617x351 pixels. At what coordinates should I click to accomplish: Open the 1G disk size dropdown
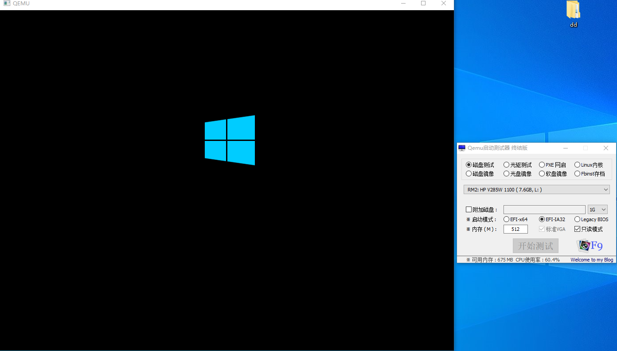click(x=597, y=210)
